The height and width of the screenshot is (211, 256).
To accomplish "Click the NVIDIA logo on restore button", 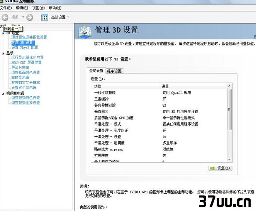I will pos(213,168).
